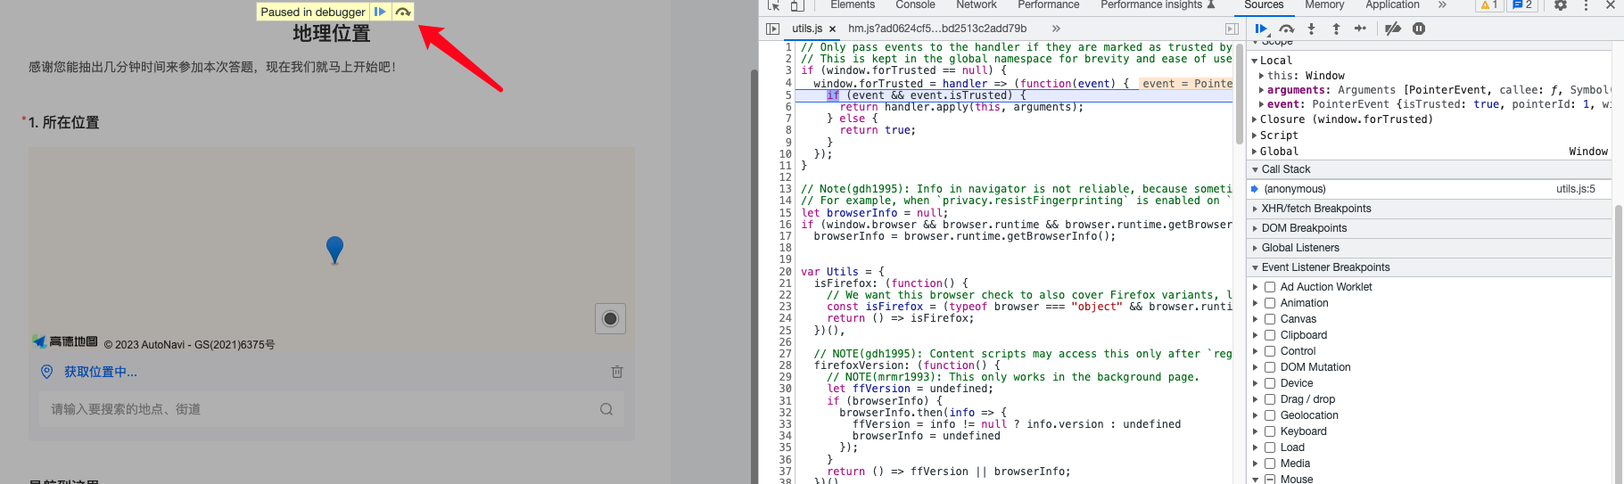Open the DevTools settings gear
This screenshot has width=1624, height=484.
[x=1561, y=5]
